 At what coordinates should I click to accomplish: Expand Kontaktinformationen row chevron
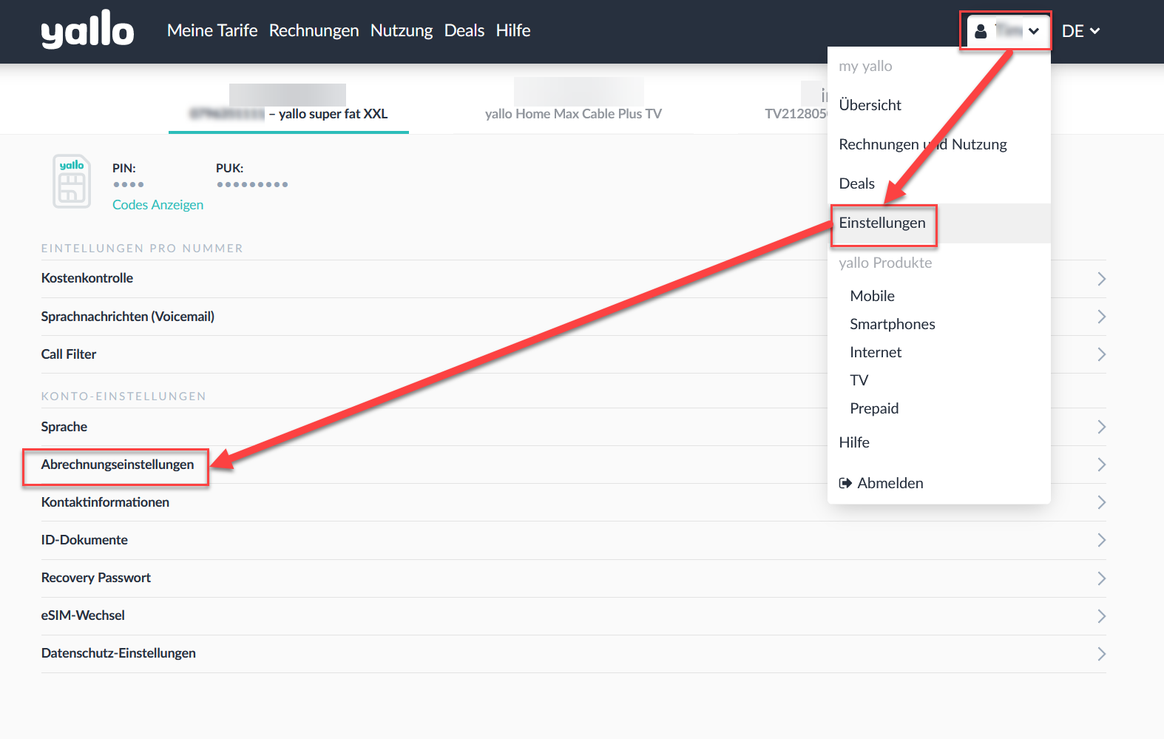click(x=1101, y=502)
